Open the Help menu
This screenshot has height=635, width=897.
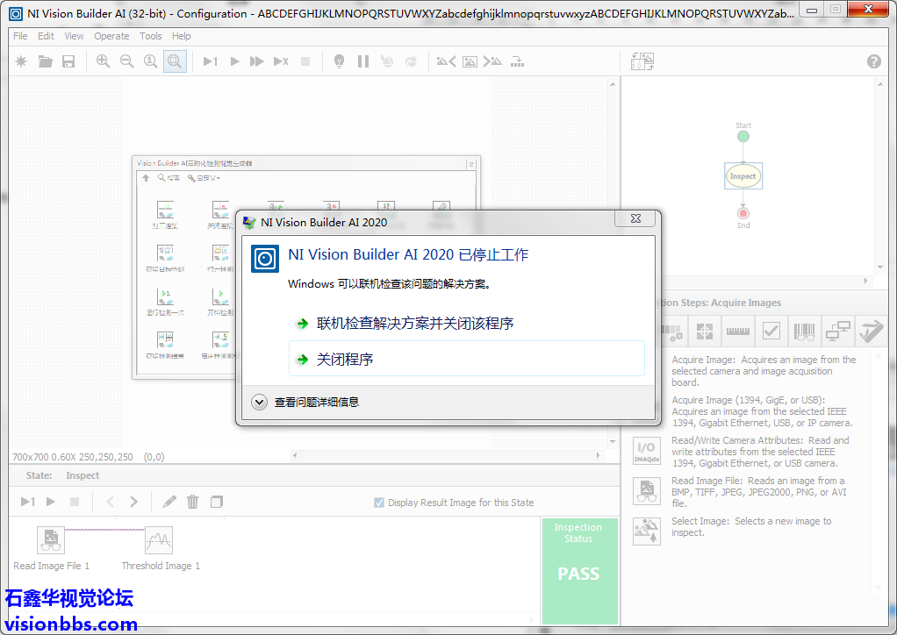coord(182,36)
